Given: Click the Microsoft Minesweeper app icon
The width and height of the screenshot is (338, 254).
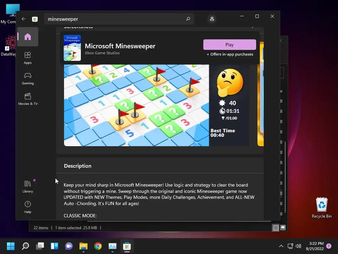Looking at the screenshot, I should pyautogui.click(x=72, y=48).
